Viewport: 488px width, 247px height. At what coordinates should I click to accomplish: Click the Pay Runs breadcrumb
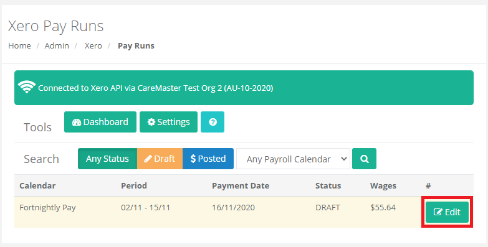(136, 45)
